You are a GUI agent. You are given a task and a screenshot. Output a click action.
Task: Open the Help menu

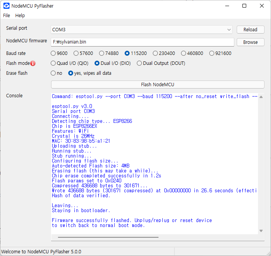(x=20, y=15)
